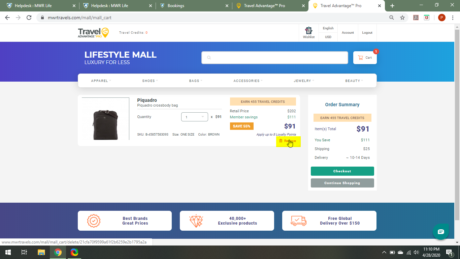
Task: Click the browser address bar
Action: 212,18
